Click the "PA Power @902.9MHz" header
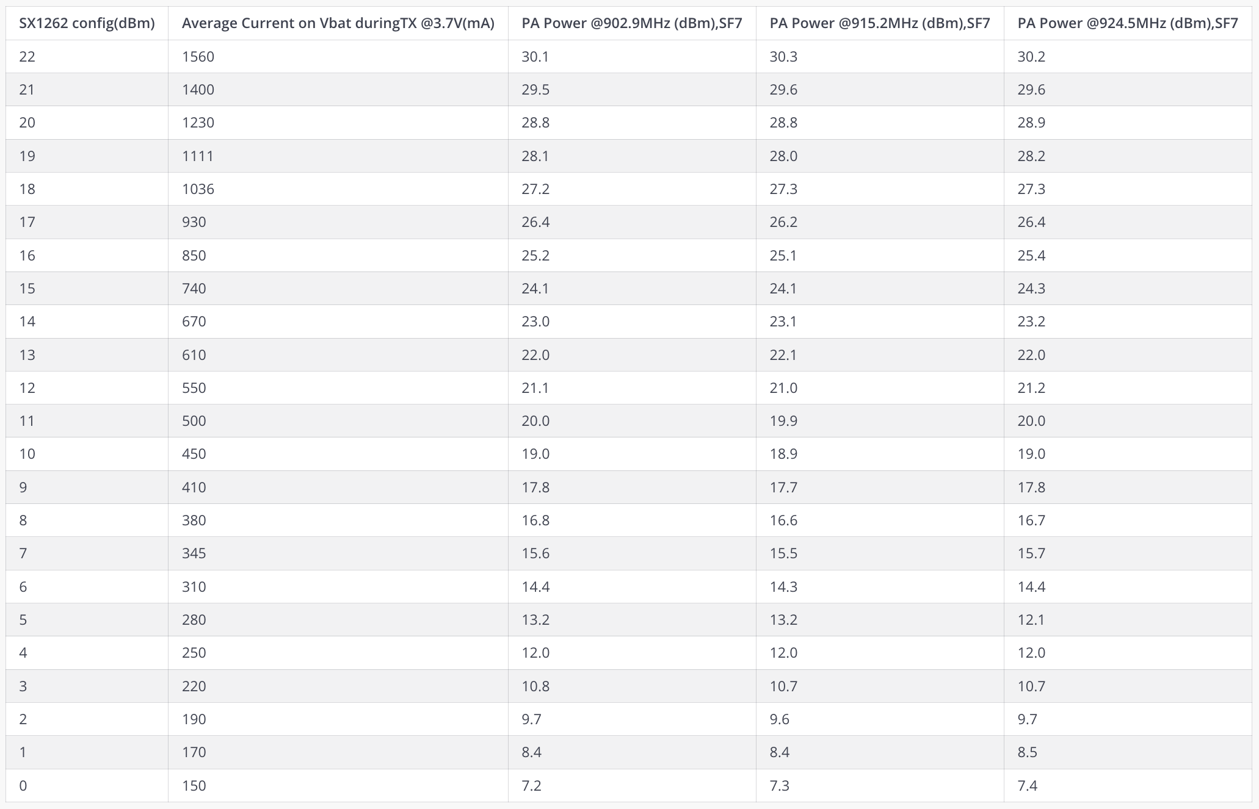Image resolution: width=1259 pixels, height=809 pixels. coord(631,23)
